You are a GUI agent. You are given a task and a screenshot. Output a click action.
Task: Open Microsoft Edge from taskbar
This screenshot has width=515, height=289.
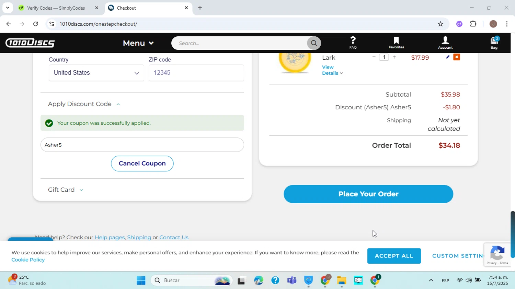point(259,280)
